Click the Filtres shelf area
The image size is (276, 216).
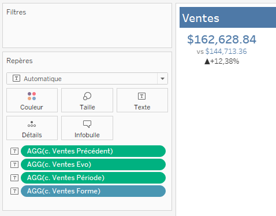coord(87,25)
